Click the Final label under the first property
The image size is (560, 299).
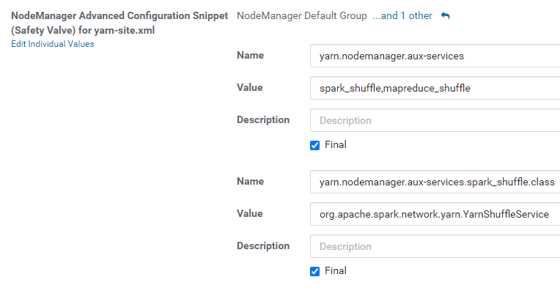pos(335,145)
